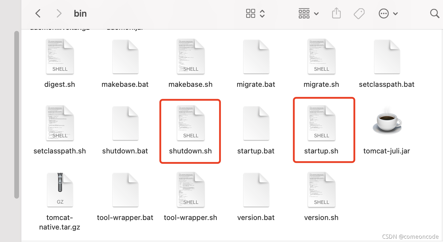Click the file name 'migrate.bat'
443x242 pixels.
(x=256, y=84)
